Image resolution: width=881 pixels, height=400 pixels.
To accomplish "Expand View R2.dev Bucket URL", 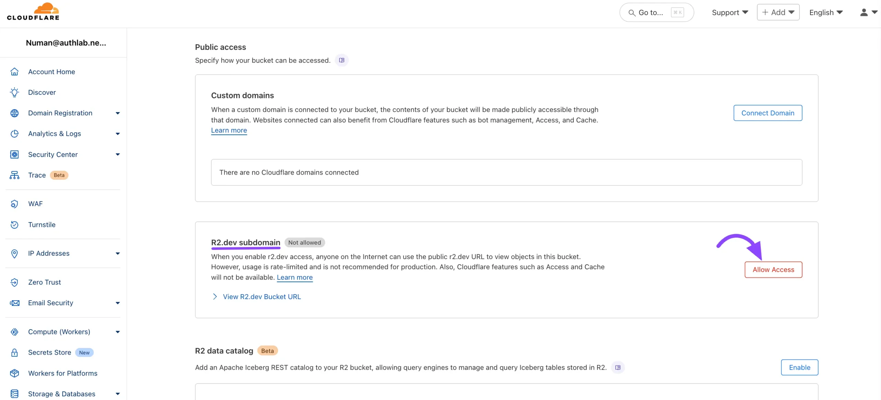I will tap(256, 297).
